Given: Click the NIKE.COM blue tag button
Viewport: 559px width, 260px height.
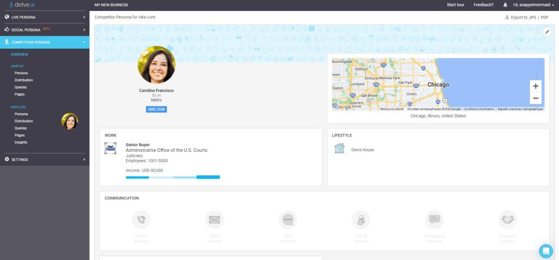Looking at the screenshot, I should click(x=157, y=109).
